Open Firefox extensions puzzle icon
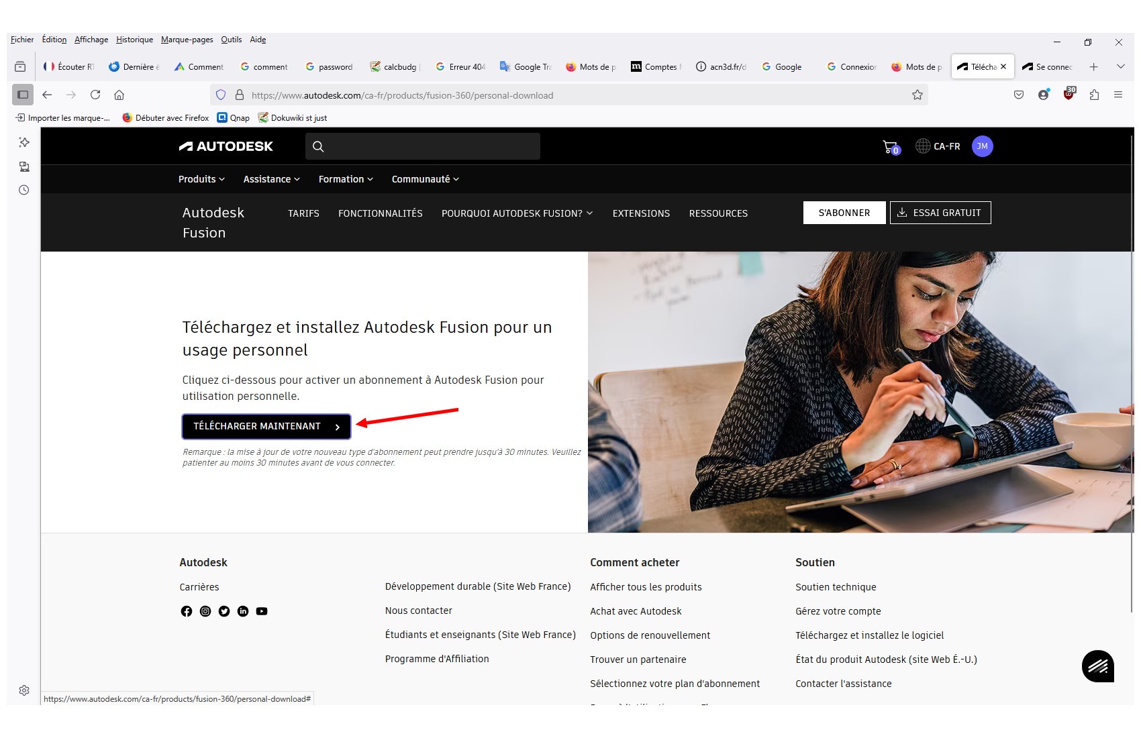The height and width of the screenshot is (738, 1141). (x=1094, y=95)
